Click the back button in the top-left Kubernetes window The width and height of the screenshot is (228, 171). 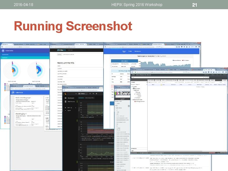(2, 47)
